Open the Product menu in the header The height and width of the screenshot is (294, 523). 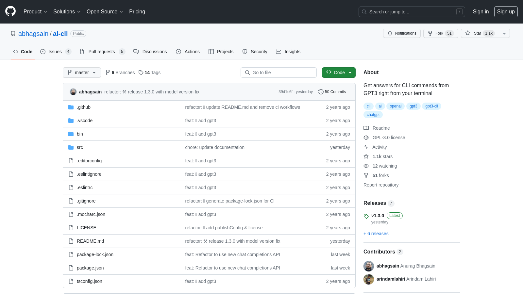point(35,11)
